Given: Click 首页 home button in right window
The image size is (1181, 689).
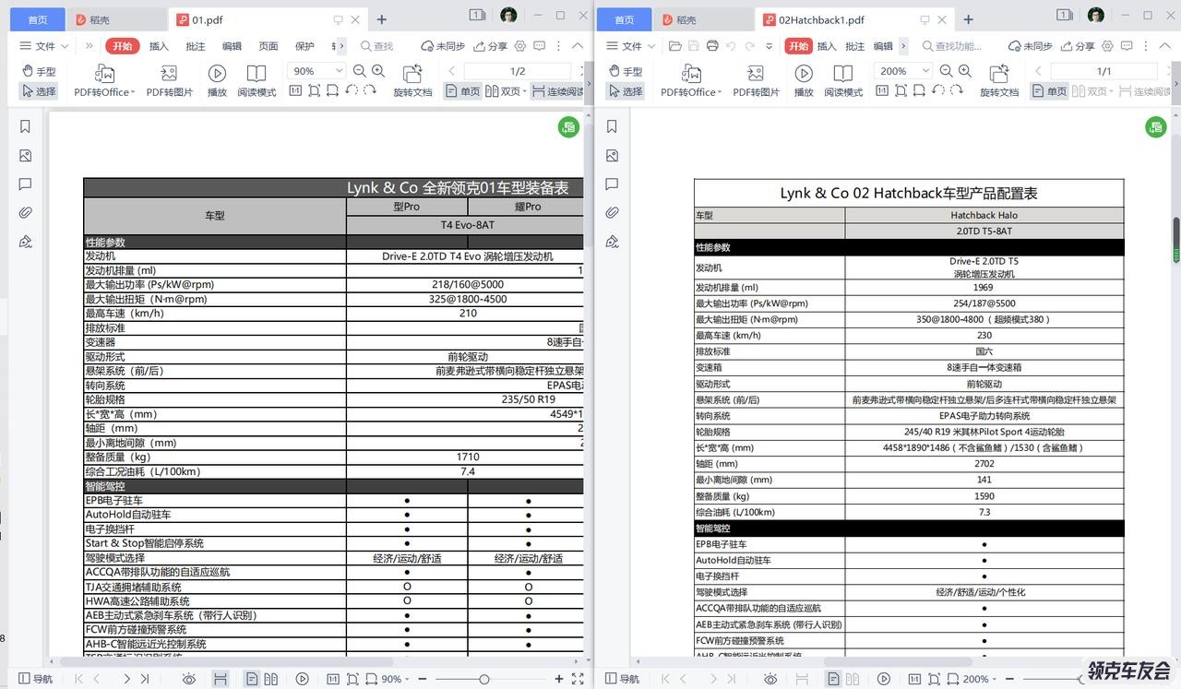Looking at the screenshot, I should pyautogui.click(x=624, y=19).
